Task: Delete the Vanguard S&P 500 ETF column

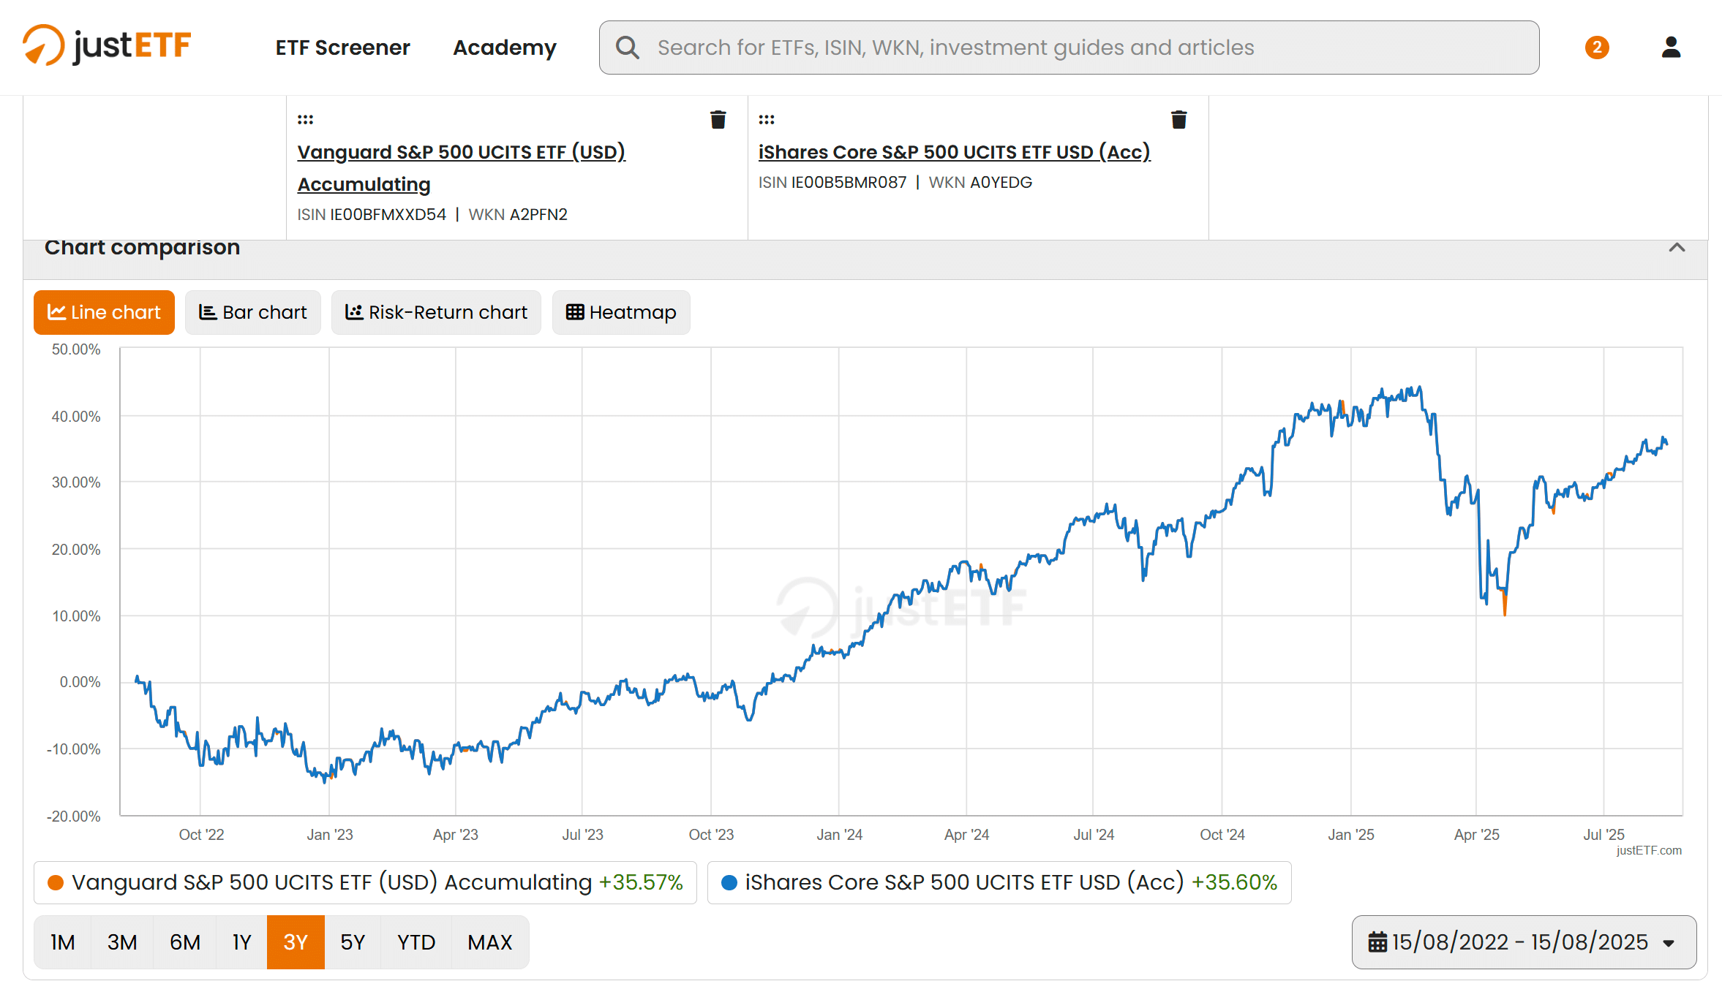Action: click(718, 119)
